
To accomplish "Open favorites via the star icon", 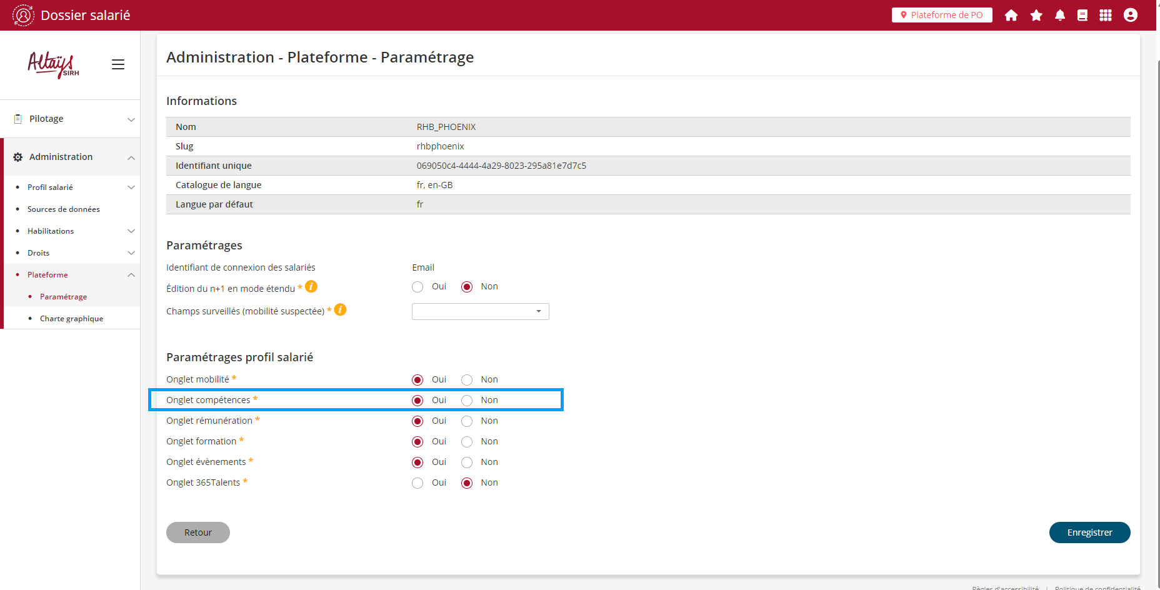I will [1036, 15].
